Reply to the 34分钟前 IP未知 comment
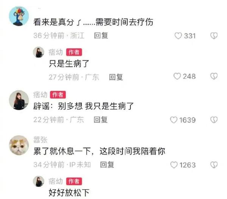 pos(107,165)
